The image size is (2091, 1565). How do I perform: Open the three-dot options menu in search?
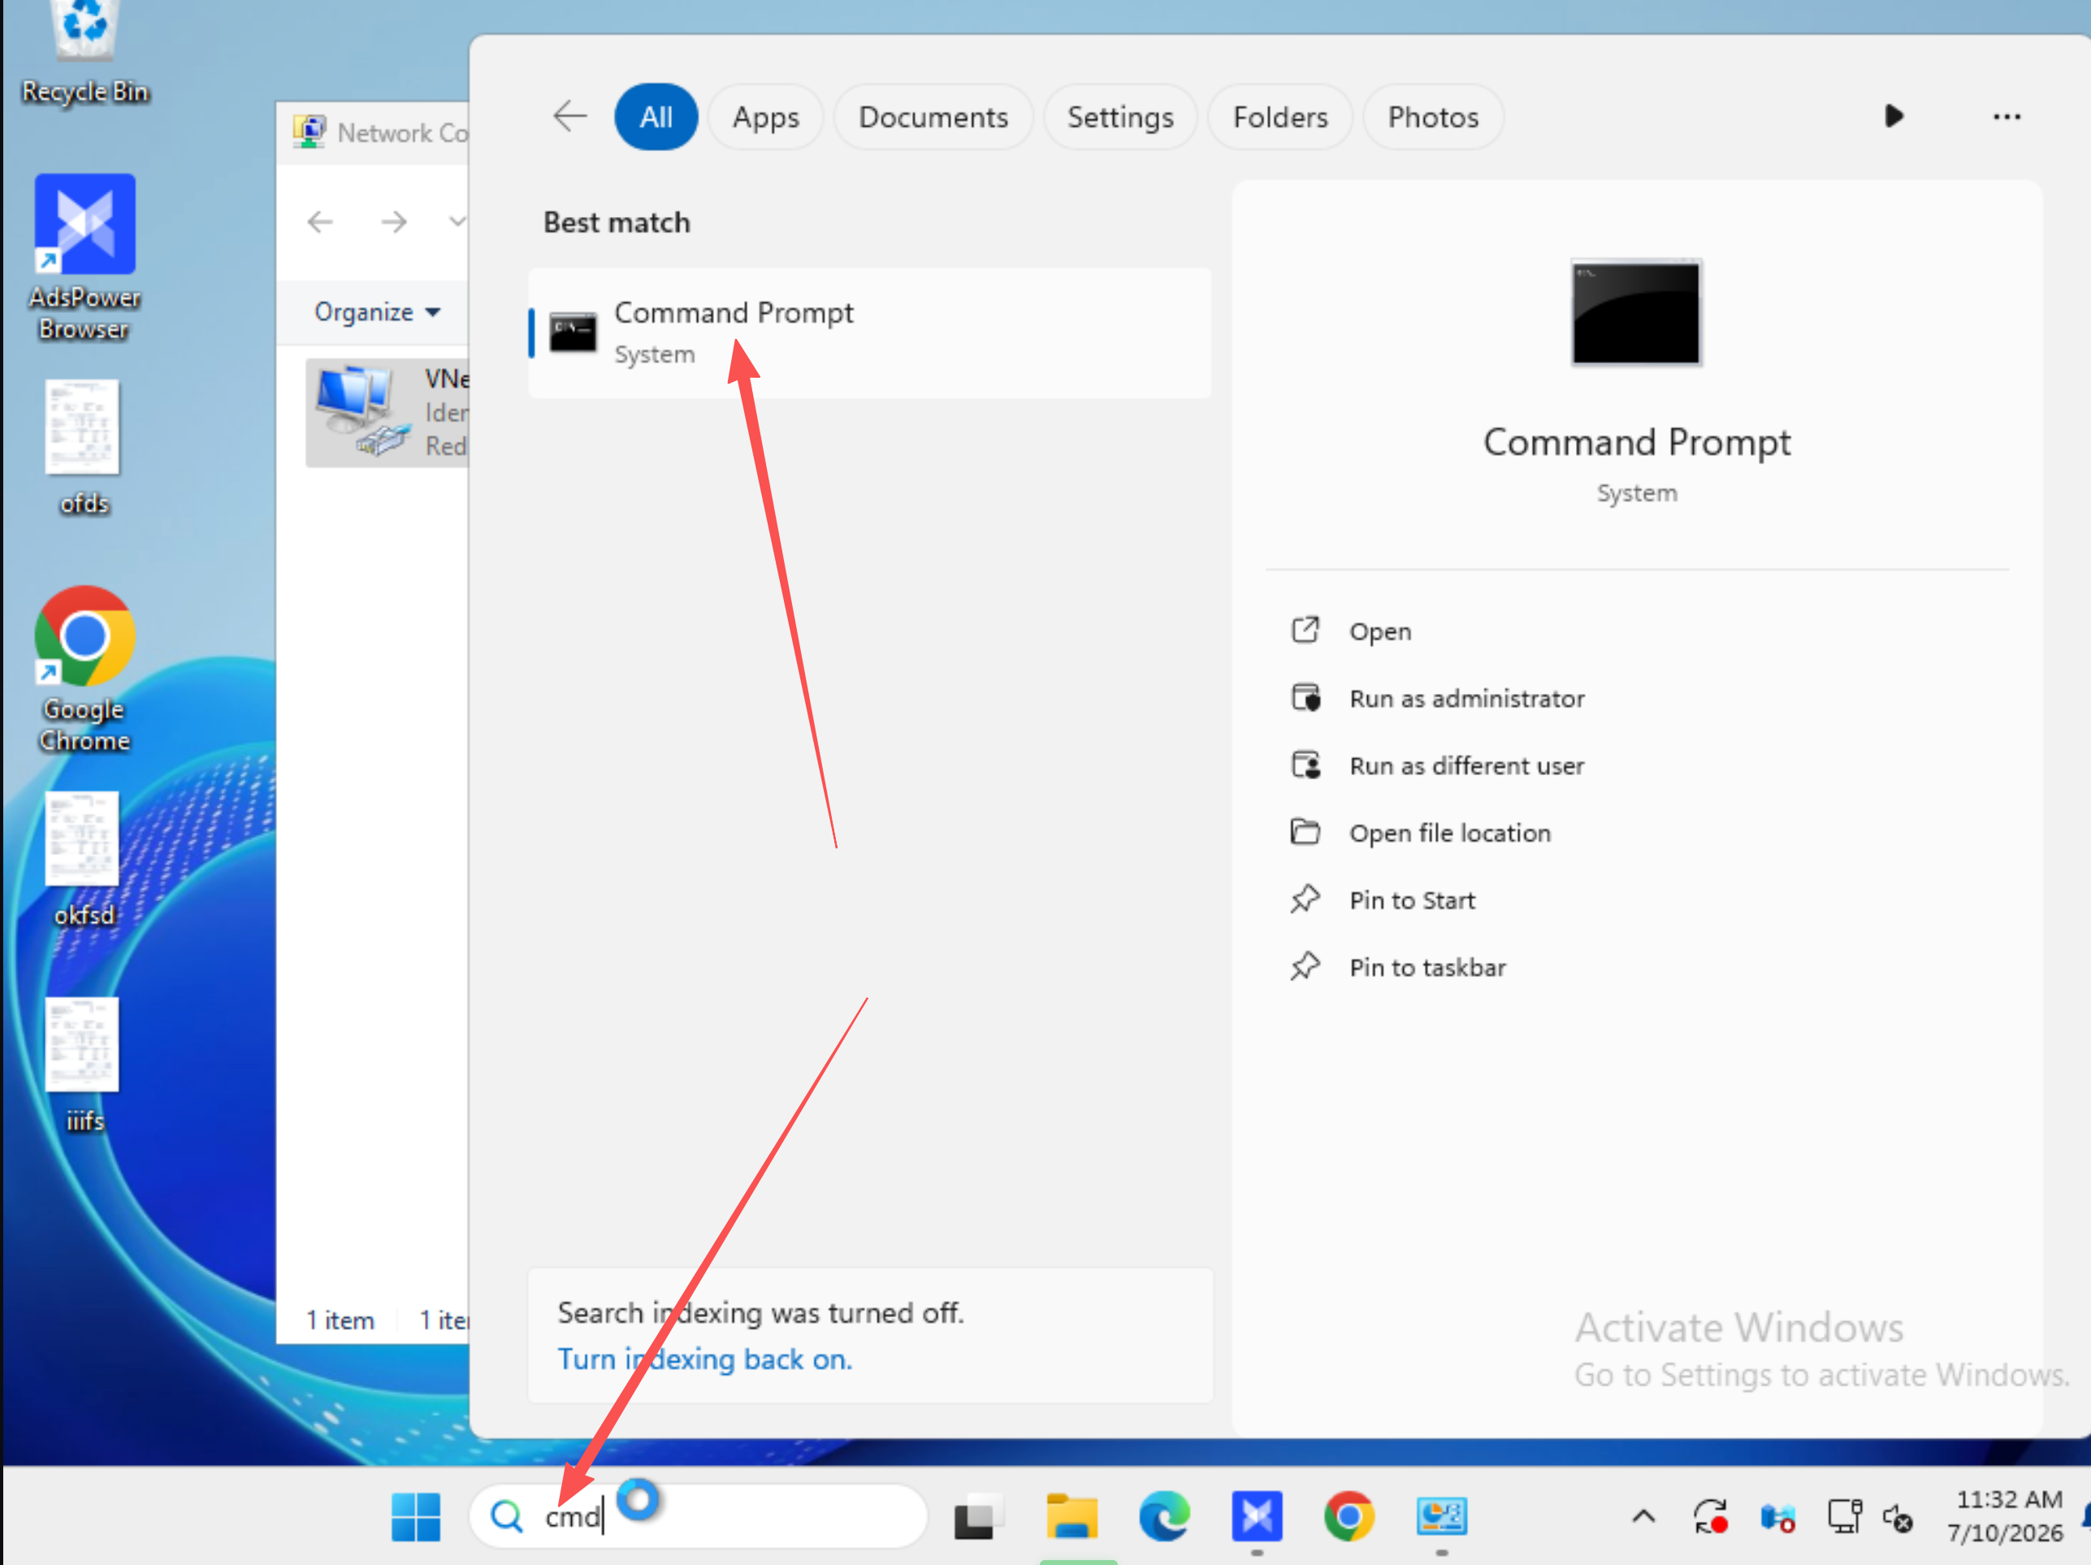click(2007, 116)
